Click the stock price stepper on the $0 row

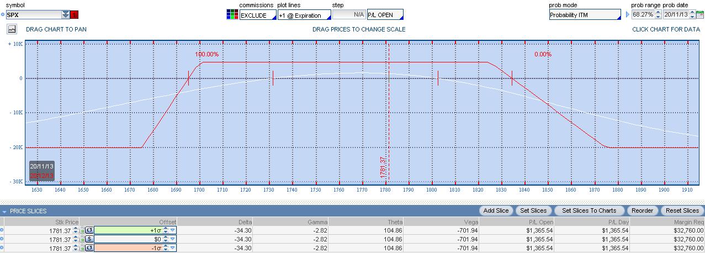pos(76,239)
